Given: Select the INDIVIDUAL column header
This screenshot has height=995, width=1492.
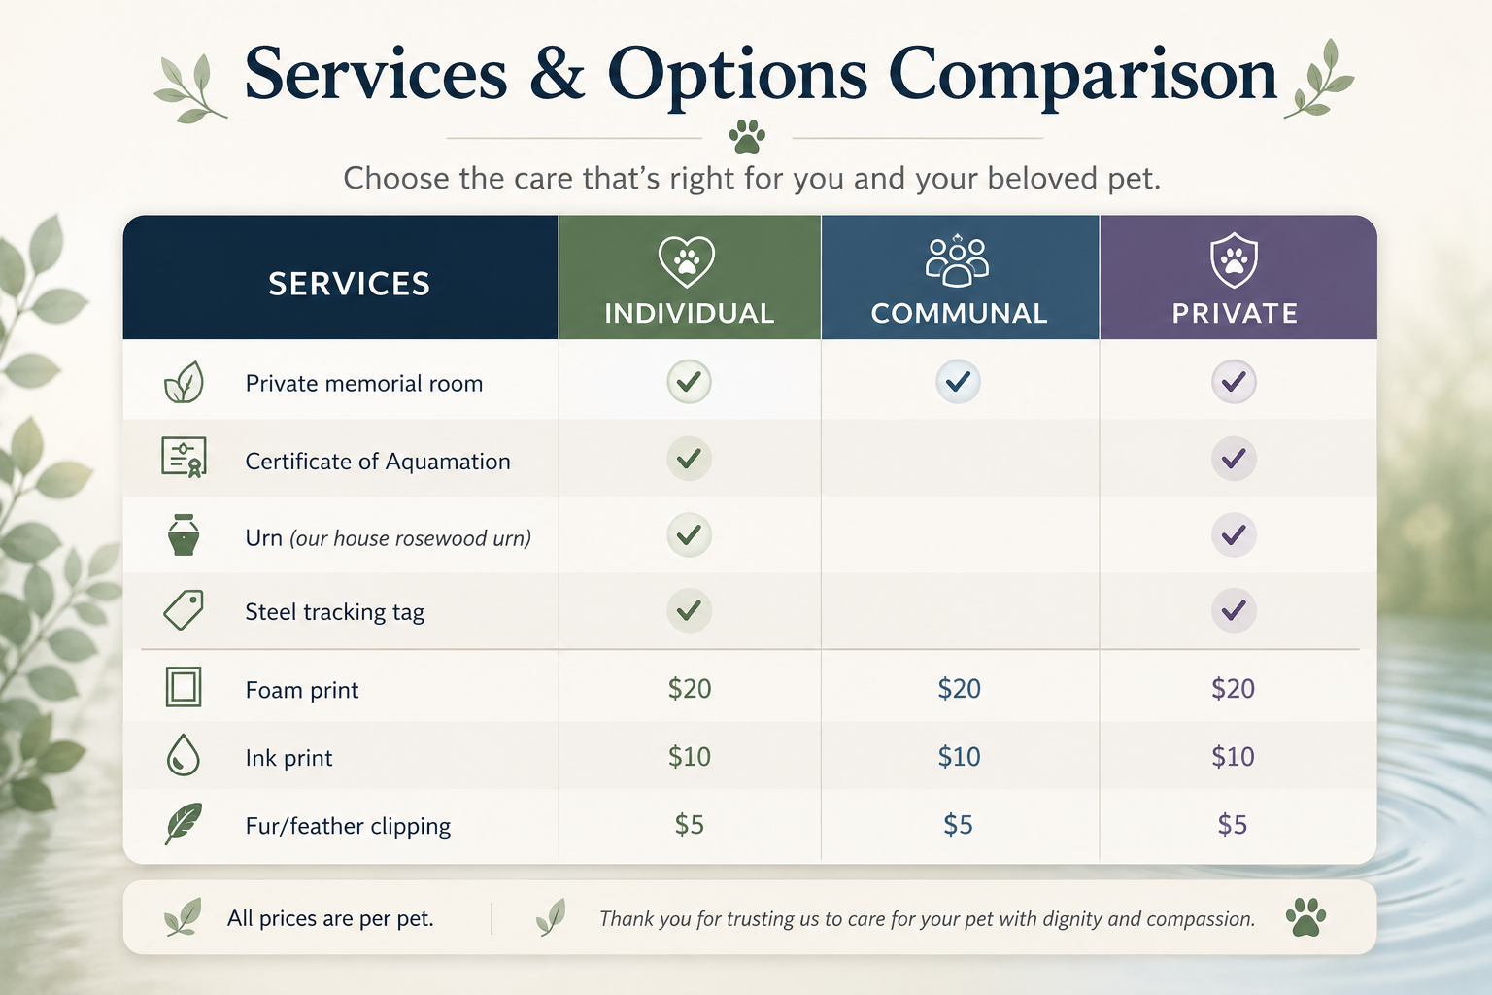Looking at the screenshot, I should (x=690, y=277).
